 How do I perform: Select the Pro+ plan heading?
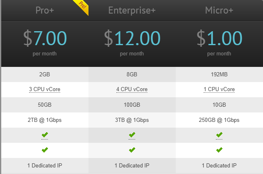(45, 10)
